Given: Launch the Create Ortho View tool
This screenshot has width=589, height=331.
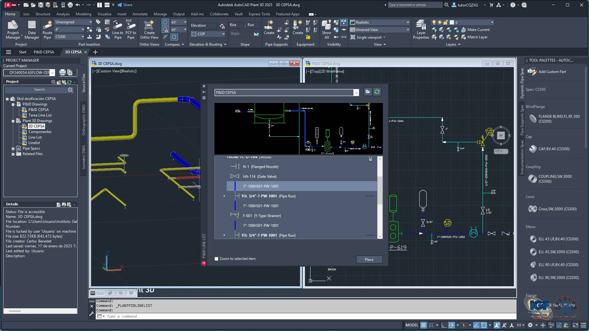Looking at the screenshot, I should point(149,30).
